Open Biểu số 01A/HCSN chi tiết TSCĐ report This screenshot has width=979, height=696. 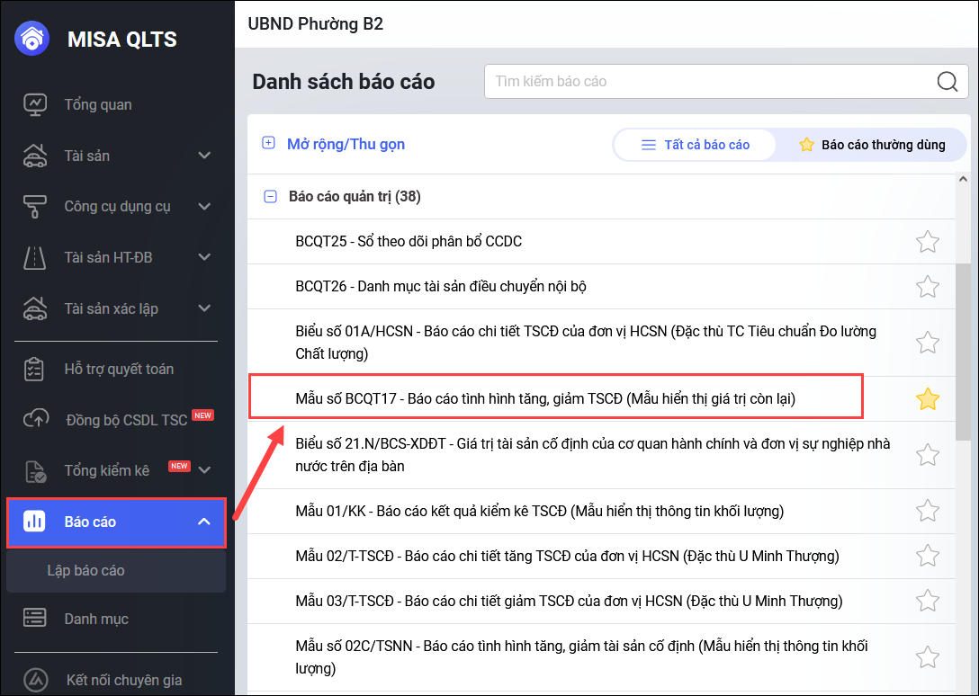(x=586, y=342)
